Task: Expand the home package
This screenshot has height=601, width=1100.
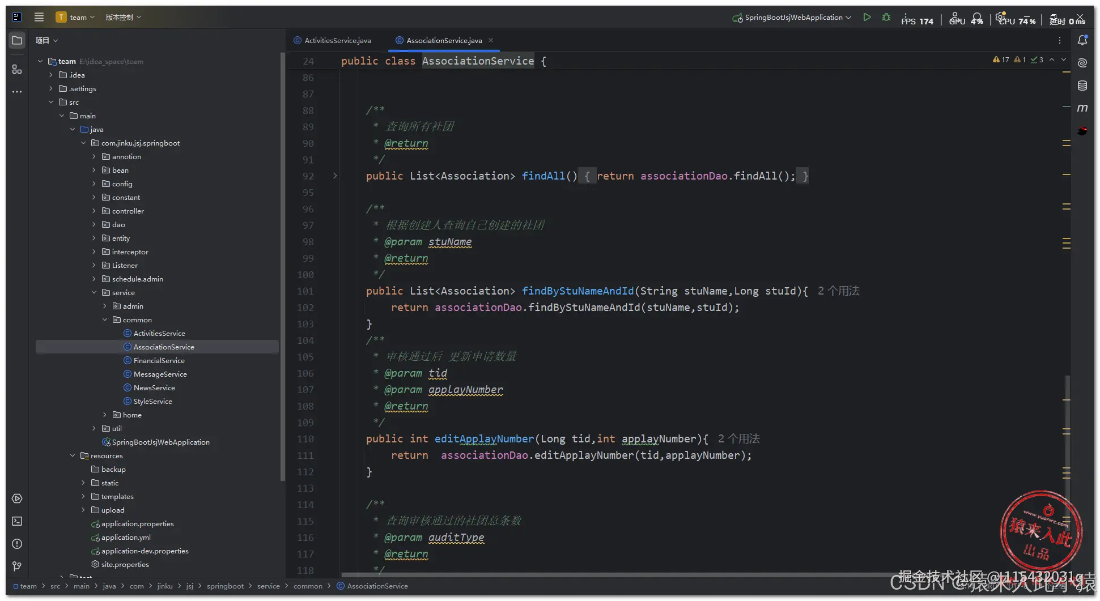Action: point(105,415)
